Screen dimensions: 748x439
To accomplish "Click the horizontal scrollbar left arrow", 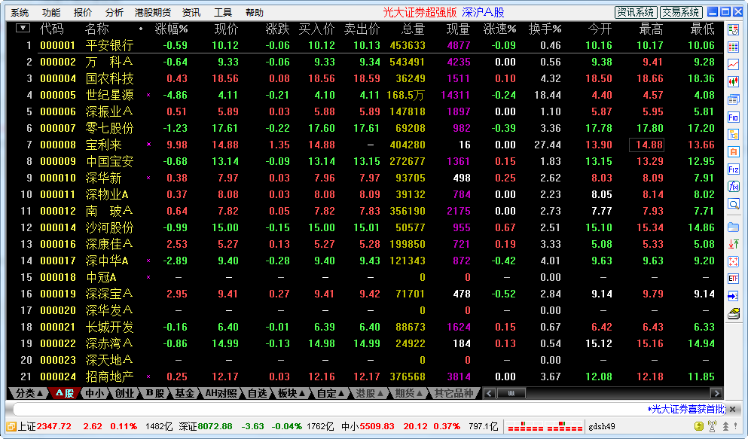I will click(489, 393).
